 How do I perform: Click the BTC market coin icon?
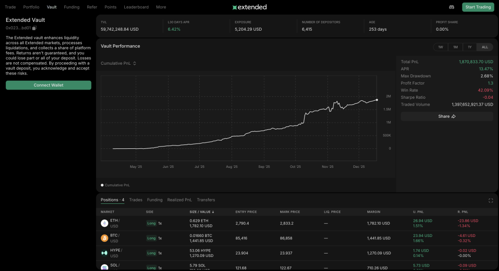(104, 238)
